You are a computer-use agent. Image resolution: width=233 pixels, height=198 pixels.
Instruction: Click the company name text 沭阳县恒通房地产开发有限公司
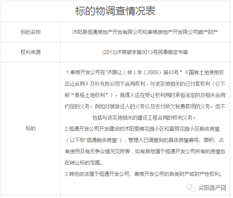(107, 32)
